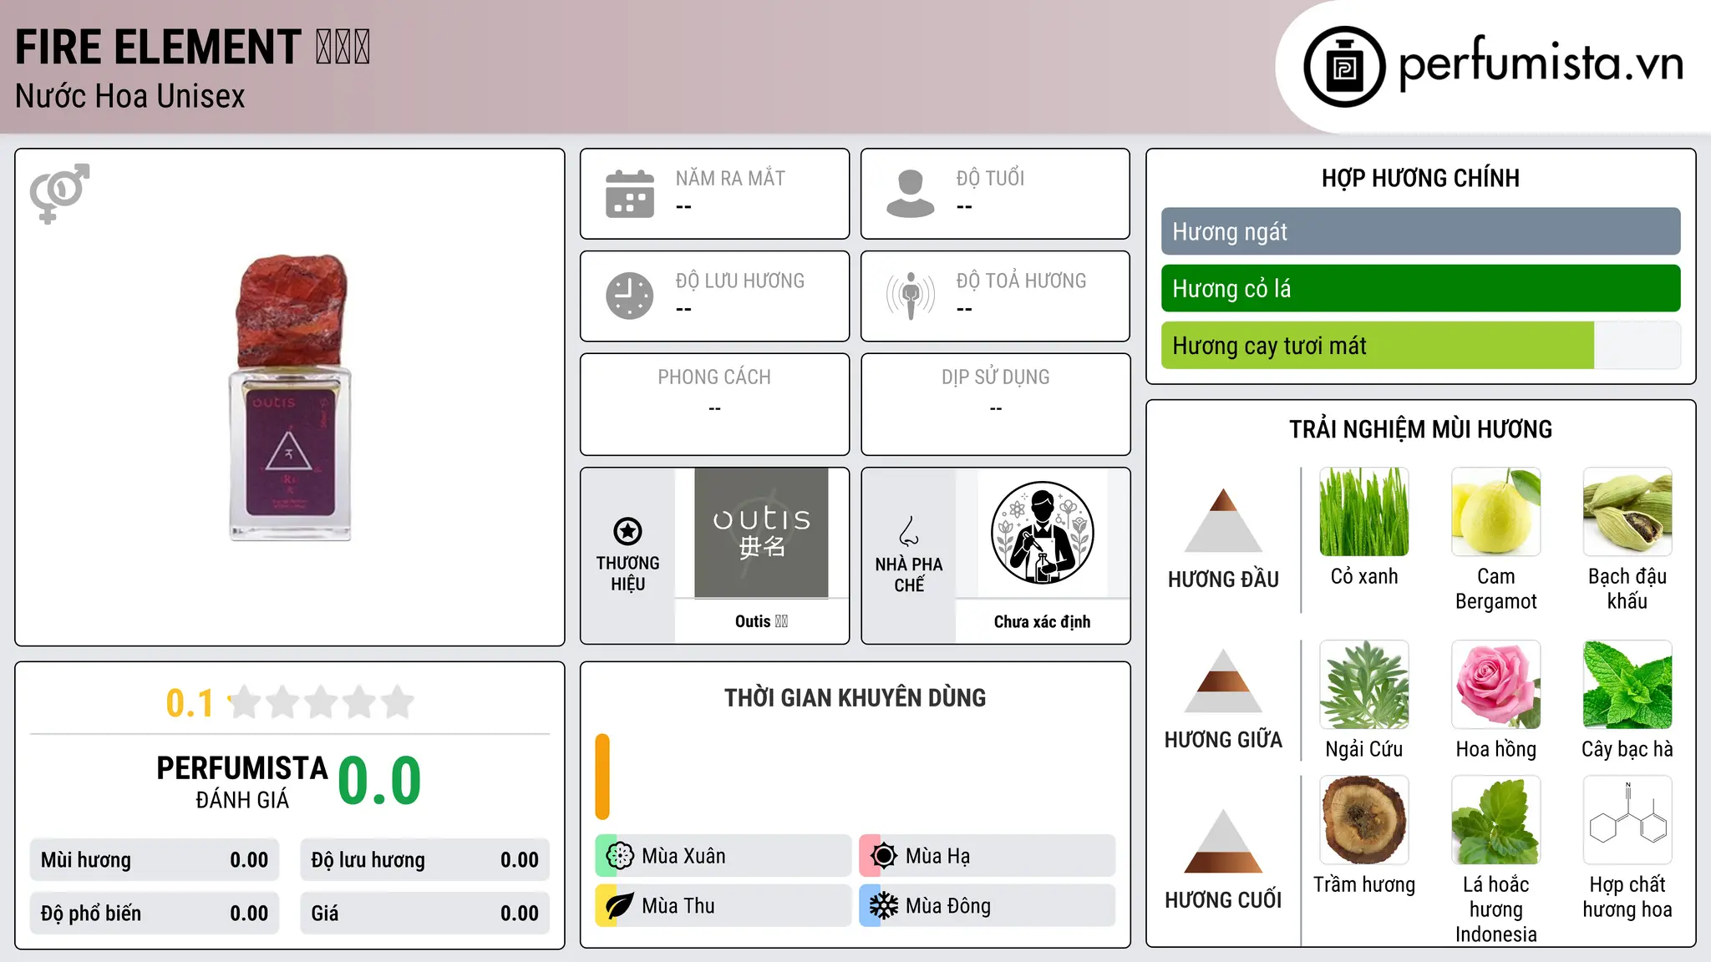
Task: Click the star badge icon above Thương hiệu
Action: [627, 531]
